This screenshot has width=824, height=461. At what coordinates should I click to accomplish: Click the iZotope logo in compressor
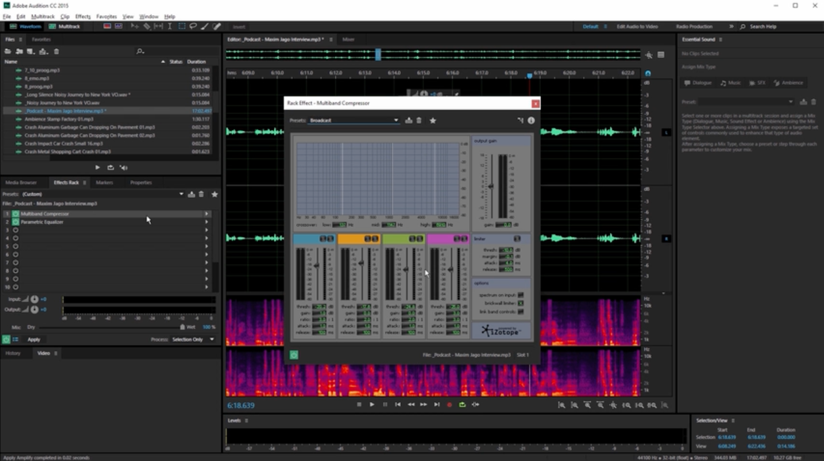[501, 331]
